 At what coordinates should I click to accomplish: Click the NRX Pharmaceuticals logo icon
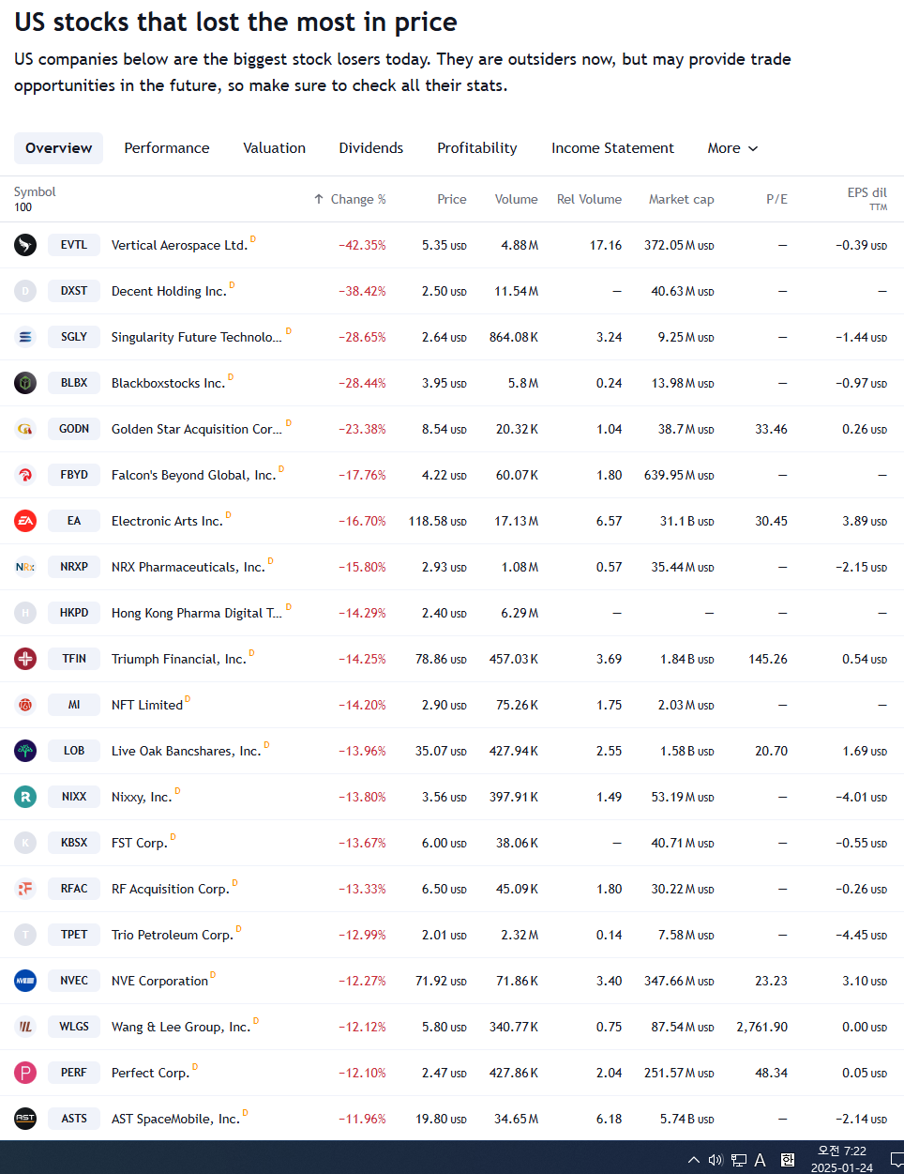tap(25, 567)
